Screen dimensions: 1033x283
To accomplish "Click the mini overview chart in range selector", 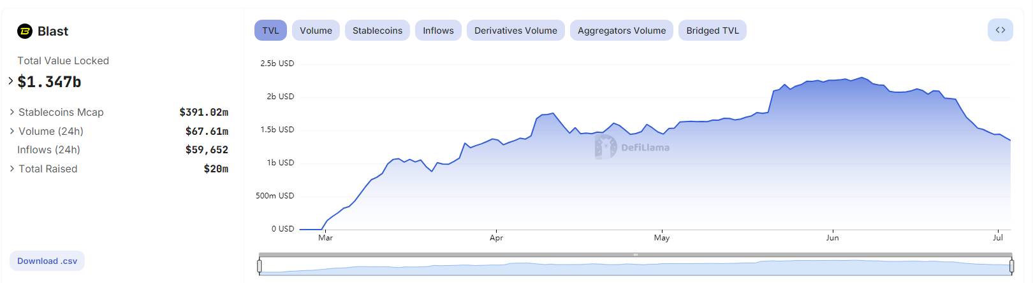I will pyautogui.click(x=635, y=267).
